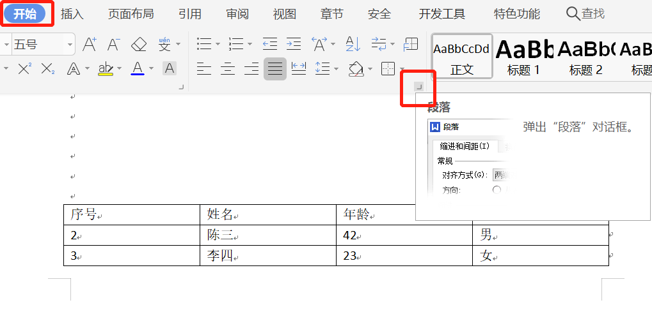This screenshot has width=652, height=321.
Task: Expand the bullet list style dropdown
Action: tap(218, 44)
